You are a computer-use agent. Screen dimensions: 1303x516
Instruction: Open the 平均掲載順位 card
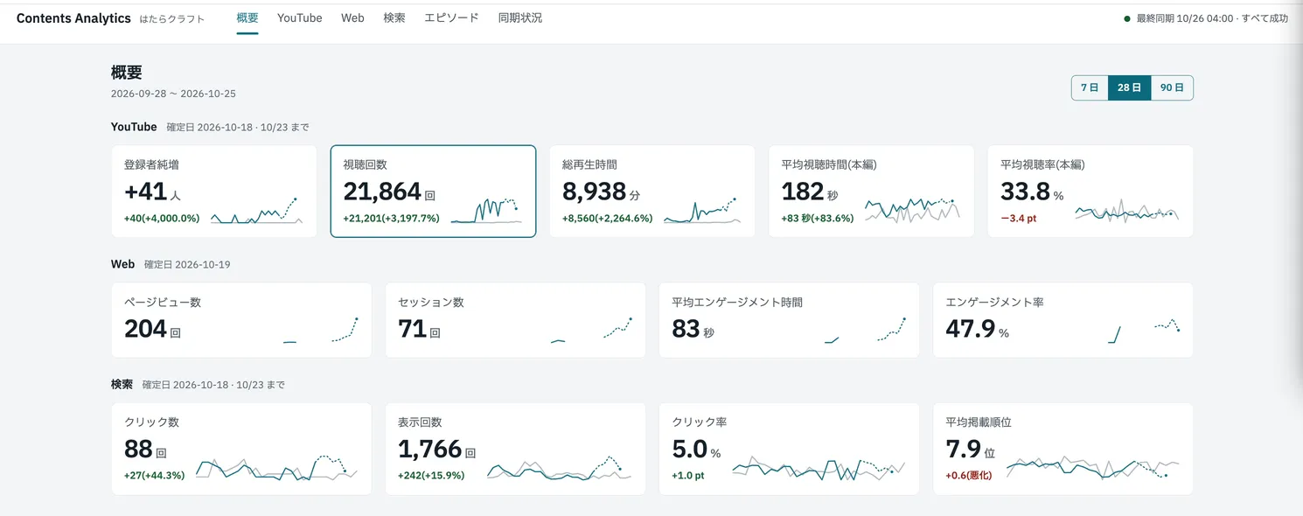1063,449
